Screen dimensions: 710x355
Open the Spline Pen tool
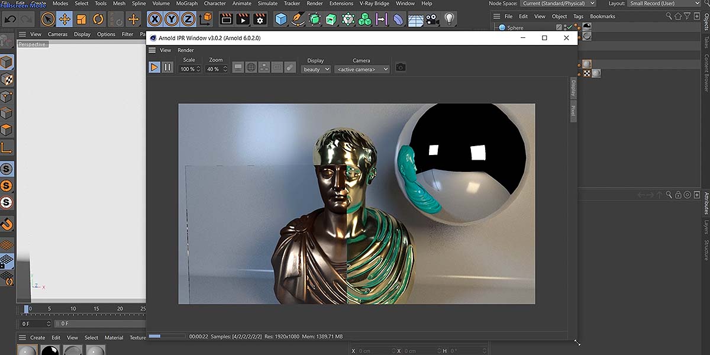[298, 20]
